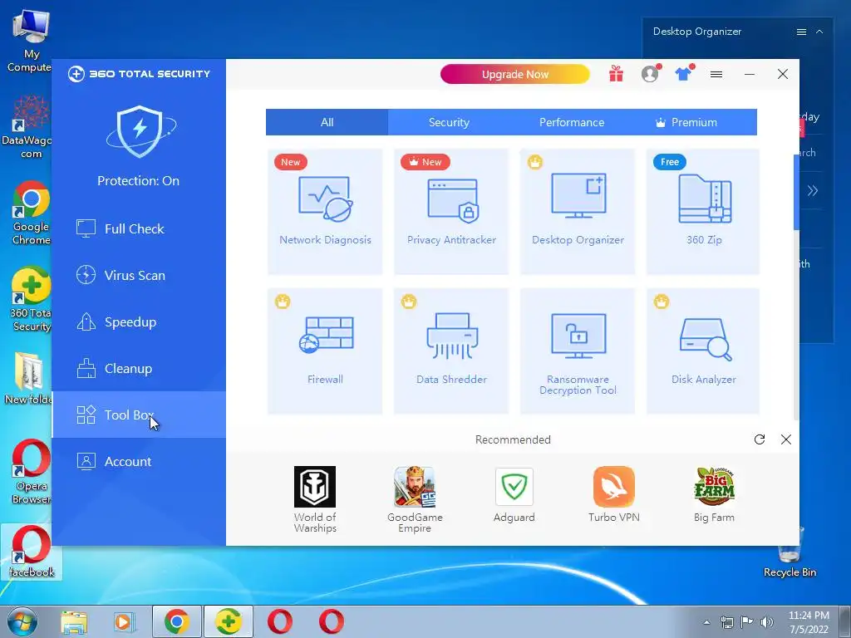Click 360 Total Security taskbar button
Screen dimensions: 851x638
229,621
